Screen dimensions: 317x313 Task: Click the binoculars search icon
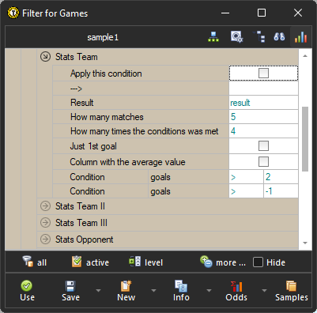[x=279, y=37]
